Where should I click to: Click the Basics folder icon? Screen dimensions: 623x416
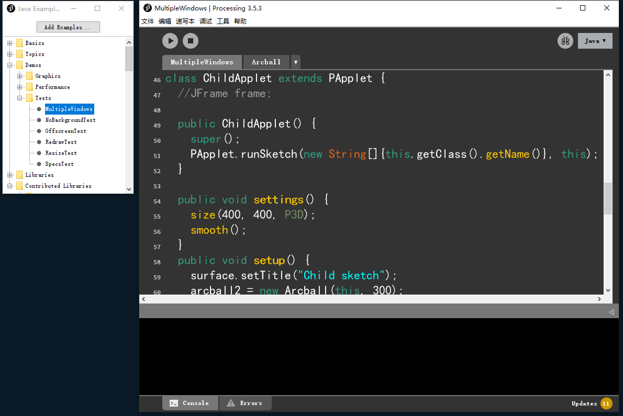[x=19, y=43]
